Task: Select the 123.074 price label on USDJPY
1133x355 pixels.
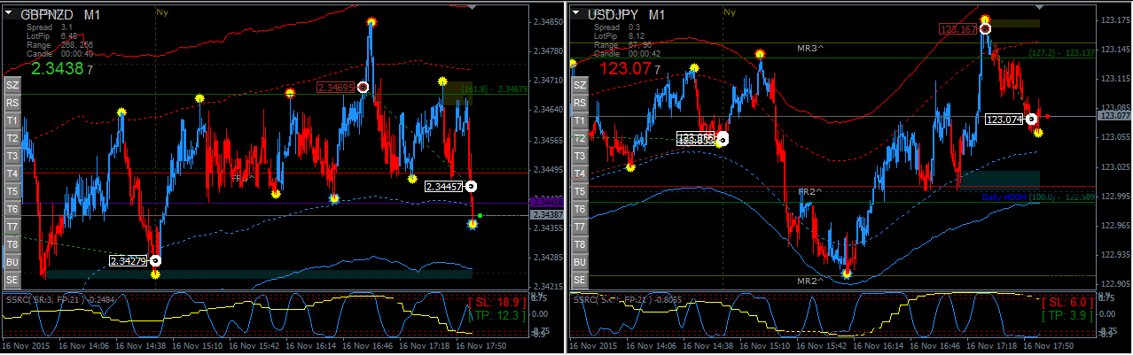Action: [1004, 119]
